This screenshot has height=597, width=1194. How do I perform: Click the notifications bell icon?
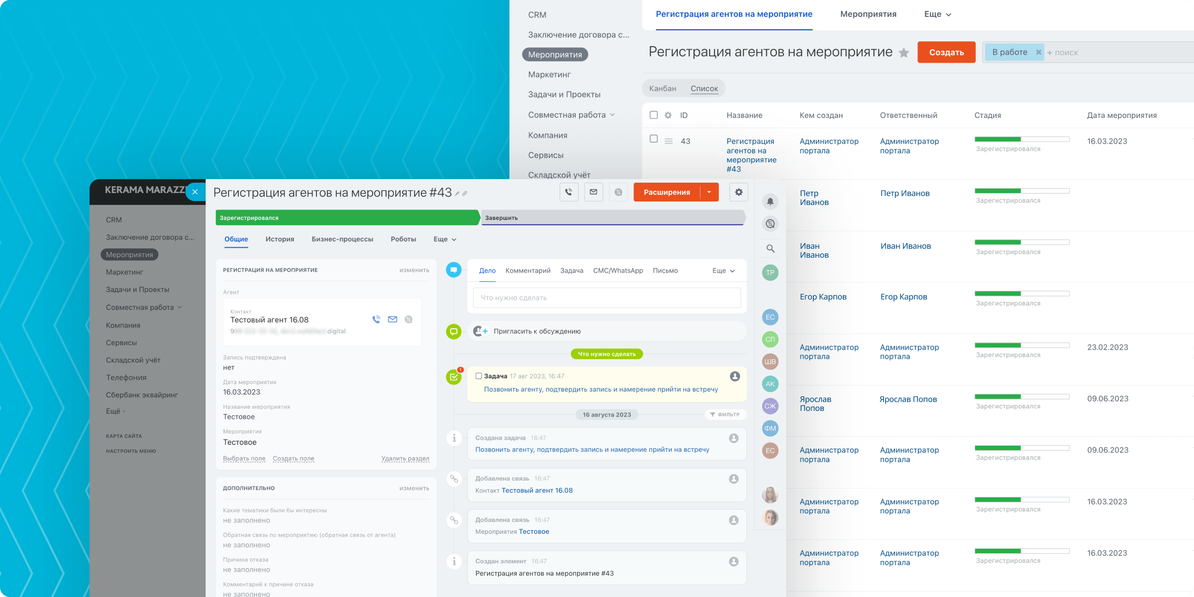tap(770, 201)
